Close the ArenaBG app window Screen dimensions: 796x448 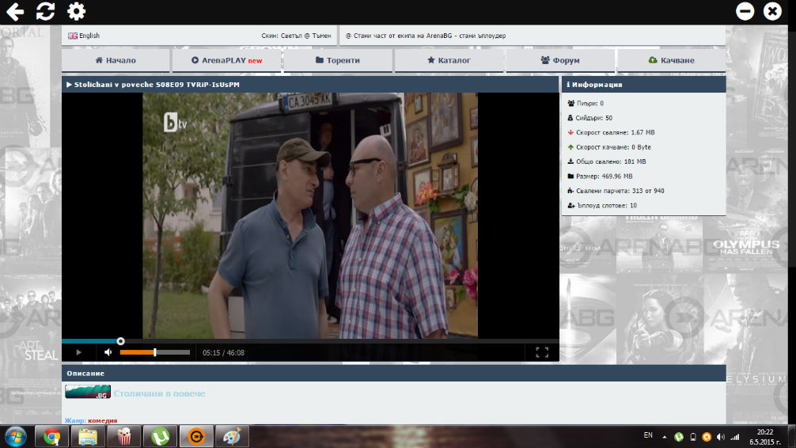click(x=772, y=11)
